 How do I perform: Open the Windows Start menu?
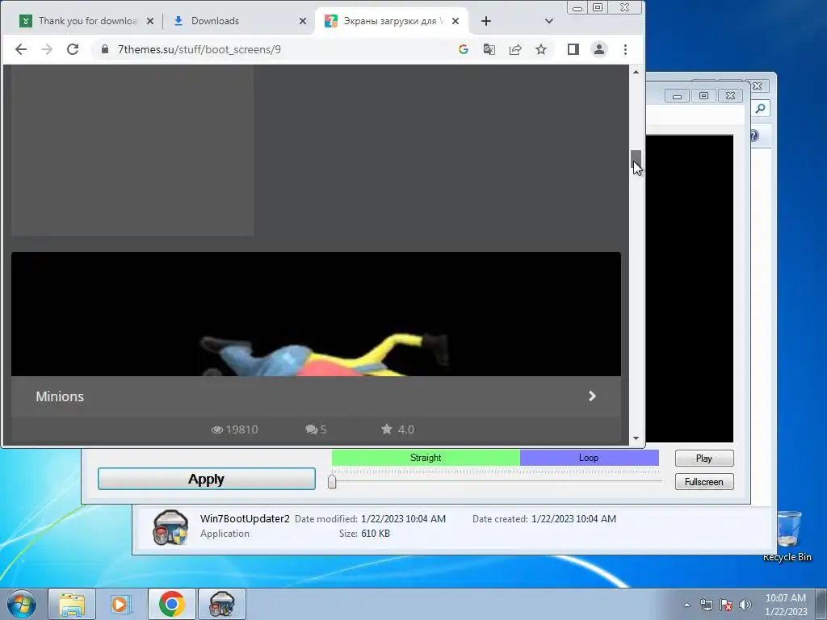click(21, 604)
